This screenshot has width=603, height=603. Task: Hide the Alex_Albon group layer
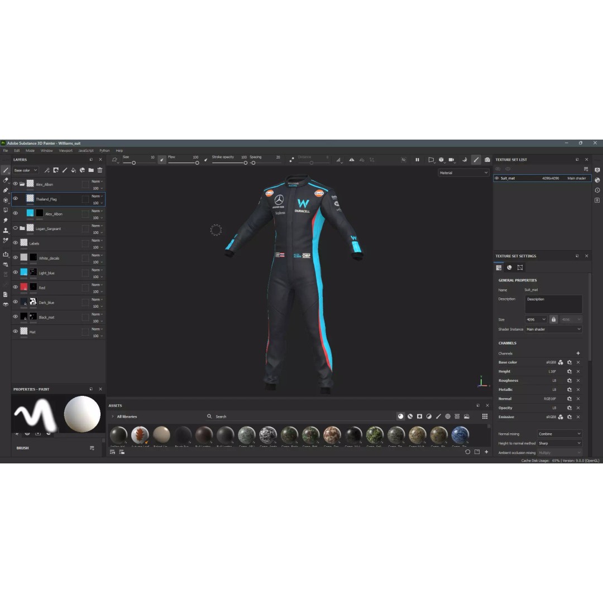tap(15, 183)
